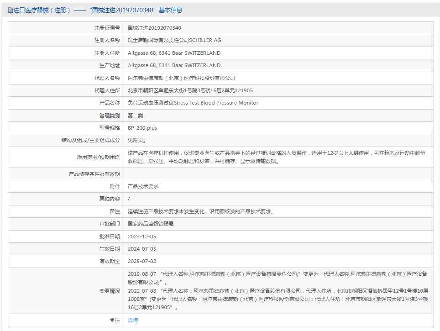Click the 2022-07-08 change record entry
The height and width of the screenshot is (331, 440).
point(277,299)
